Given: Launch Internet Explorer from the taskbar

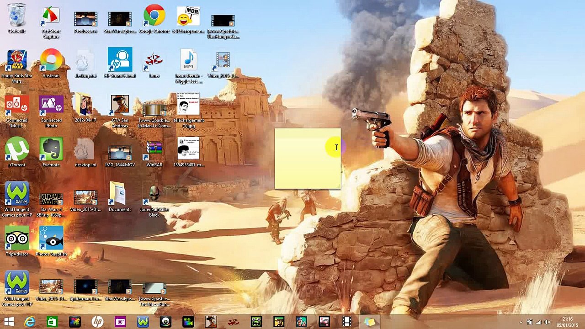Looking at the screenshot, I should click(x=30, y=322).
